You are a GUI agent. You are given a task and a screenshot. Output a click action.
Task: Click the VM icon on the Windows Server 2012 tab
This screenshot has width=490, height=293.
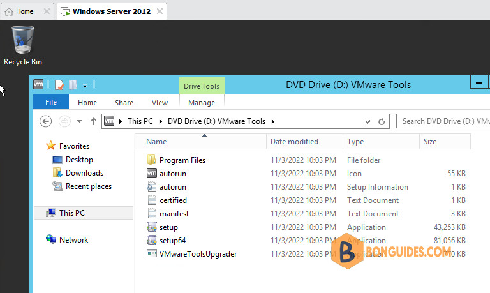point(65,12)
